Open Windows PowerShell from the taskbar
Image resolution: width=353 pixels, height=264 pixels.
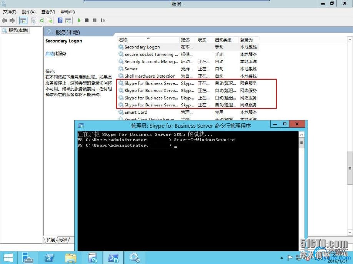(x=49, y=258)
